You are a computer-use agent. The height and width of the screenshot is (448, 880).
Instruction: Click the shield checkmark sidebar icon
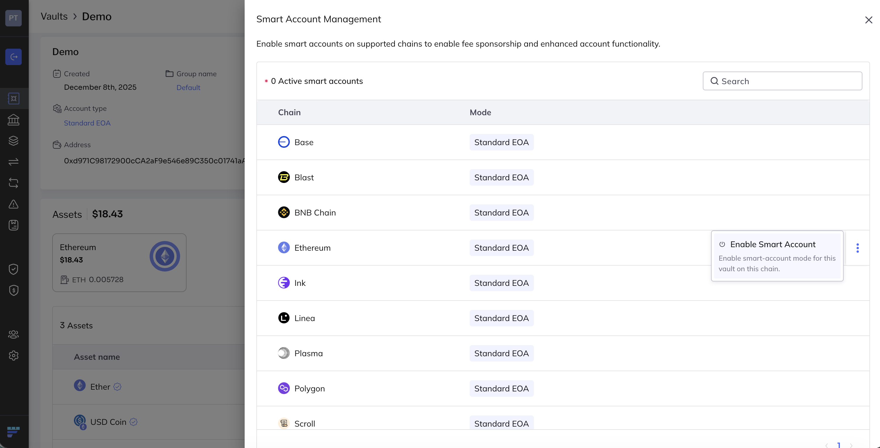14,269
